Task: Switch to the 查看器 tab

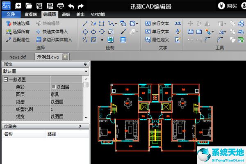Action: coord(31,14)
